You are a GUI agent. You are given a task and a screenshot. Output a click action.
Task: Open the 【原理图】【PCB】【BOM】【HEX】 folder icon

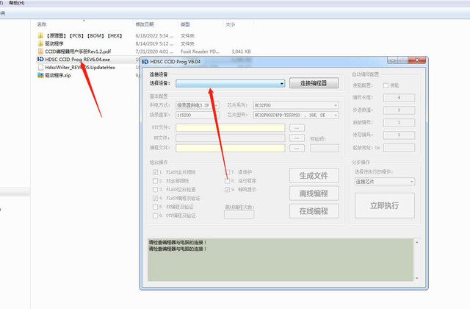40,35
